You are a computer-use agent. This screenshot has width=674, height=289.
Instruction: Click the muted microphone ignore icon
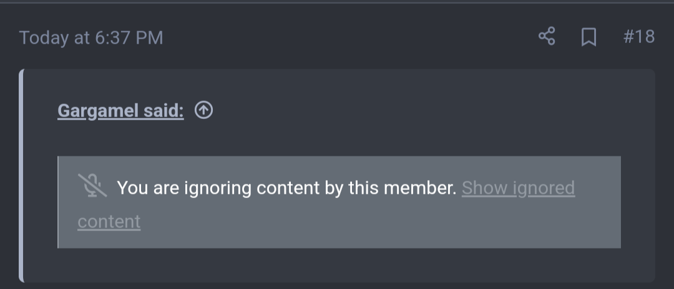pos(91,186)
